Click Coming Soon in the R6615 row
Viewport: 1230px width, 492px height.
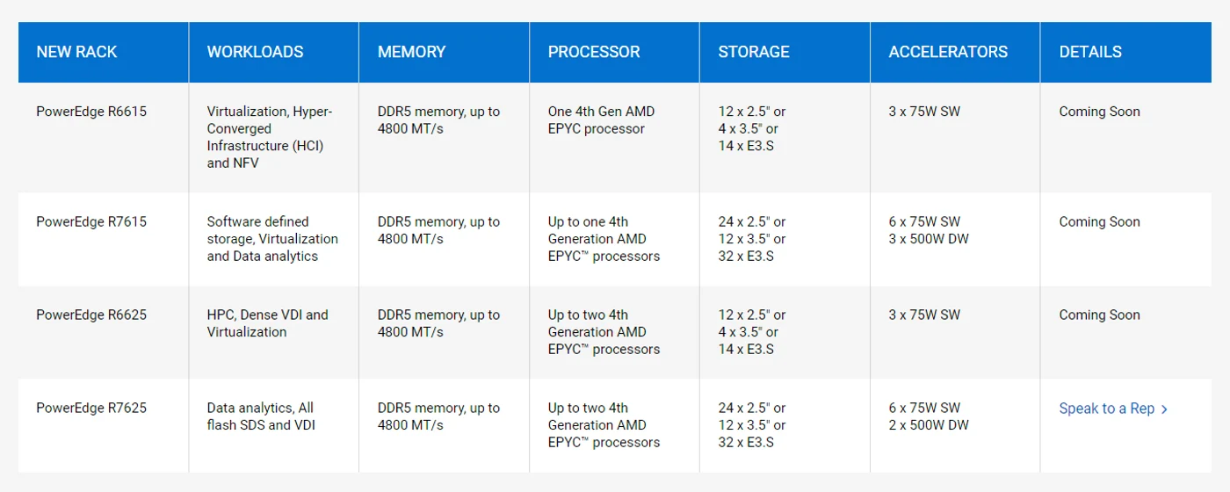point(1099,112)
